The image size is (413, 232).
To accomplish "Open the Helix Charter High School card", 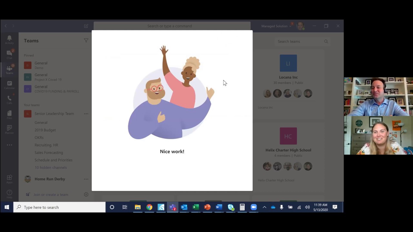I will (x=288, y=157).
